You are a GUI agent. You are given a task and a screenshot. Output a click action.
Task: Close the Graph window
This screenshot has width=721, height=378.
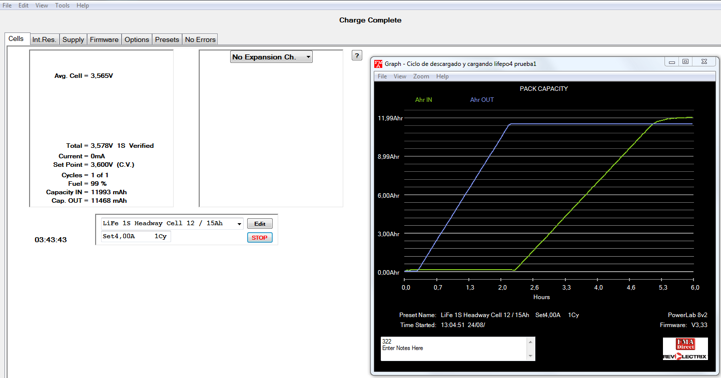(704, 62)
